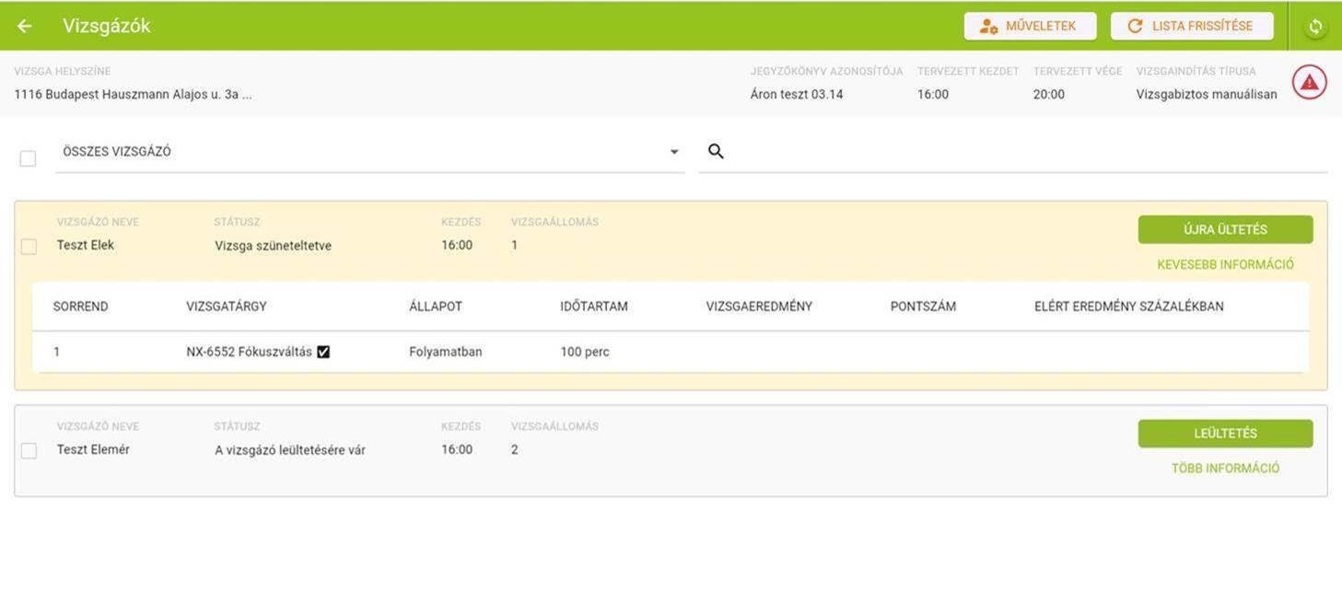Tick the checkbox beside Teszt Elek
The image size is (1342, 615).
(x=29, y=247)
